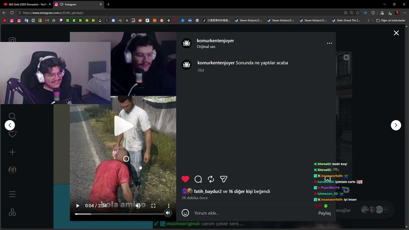Open post more options three dots
409x230 pixels.
point(329,43)
